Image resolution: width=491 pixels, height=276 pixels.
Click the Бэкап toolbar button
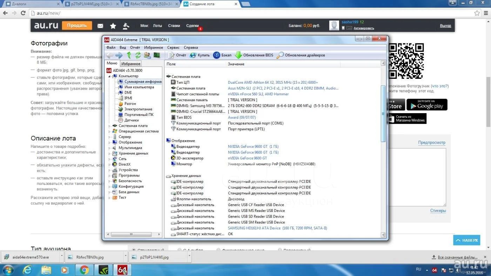[x=222, y=55]
